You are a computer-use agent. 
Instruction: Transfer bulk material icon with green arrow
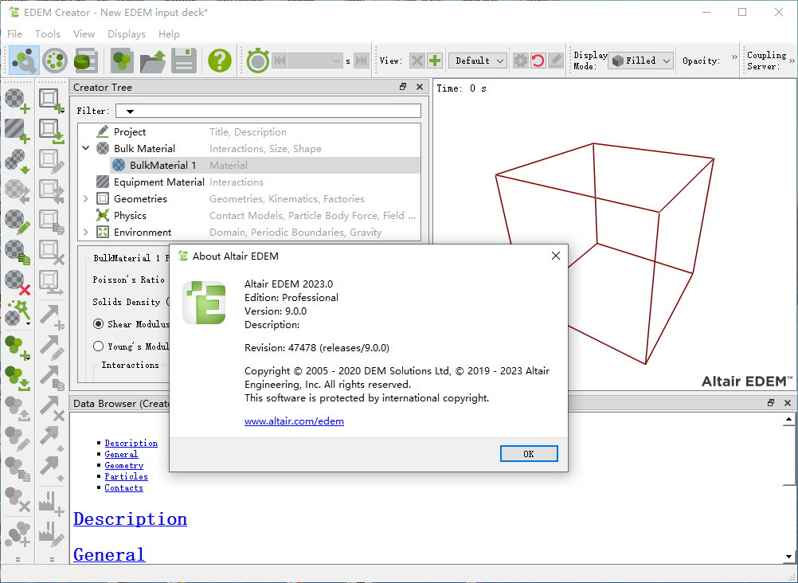(17, 161)
